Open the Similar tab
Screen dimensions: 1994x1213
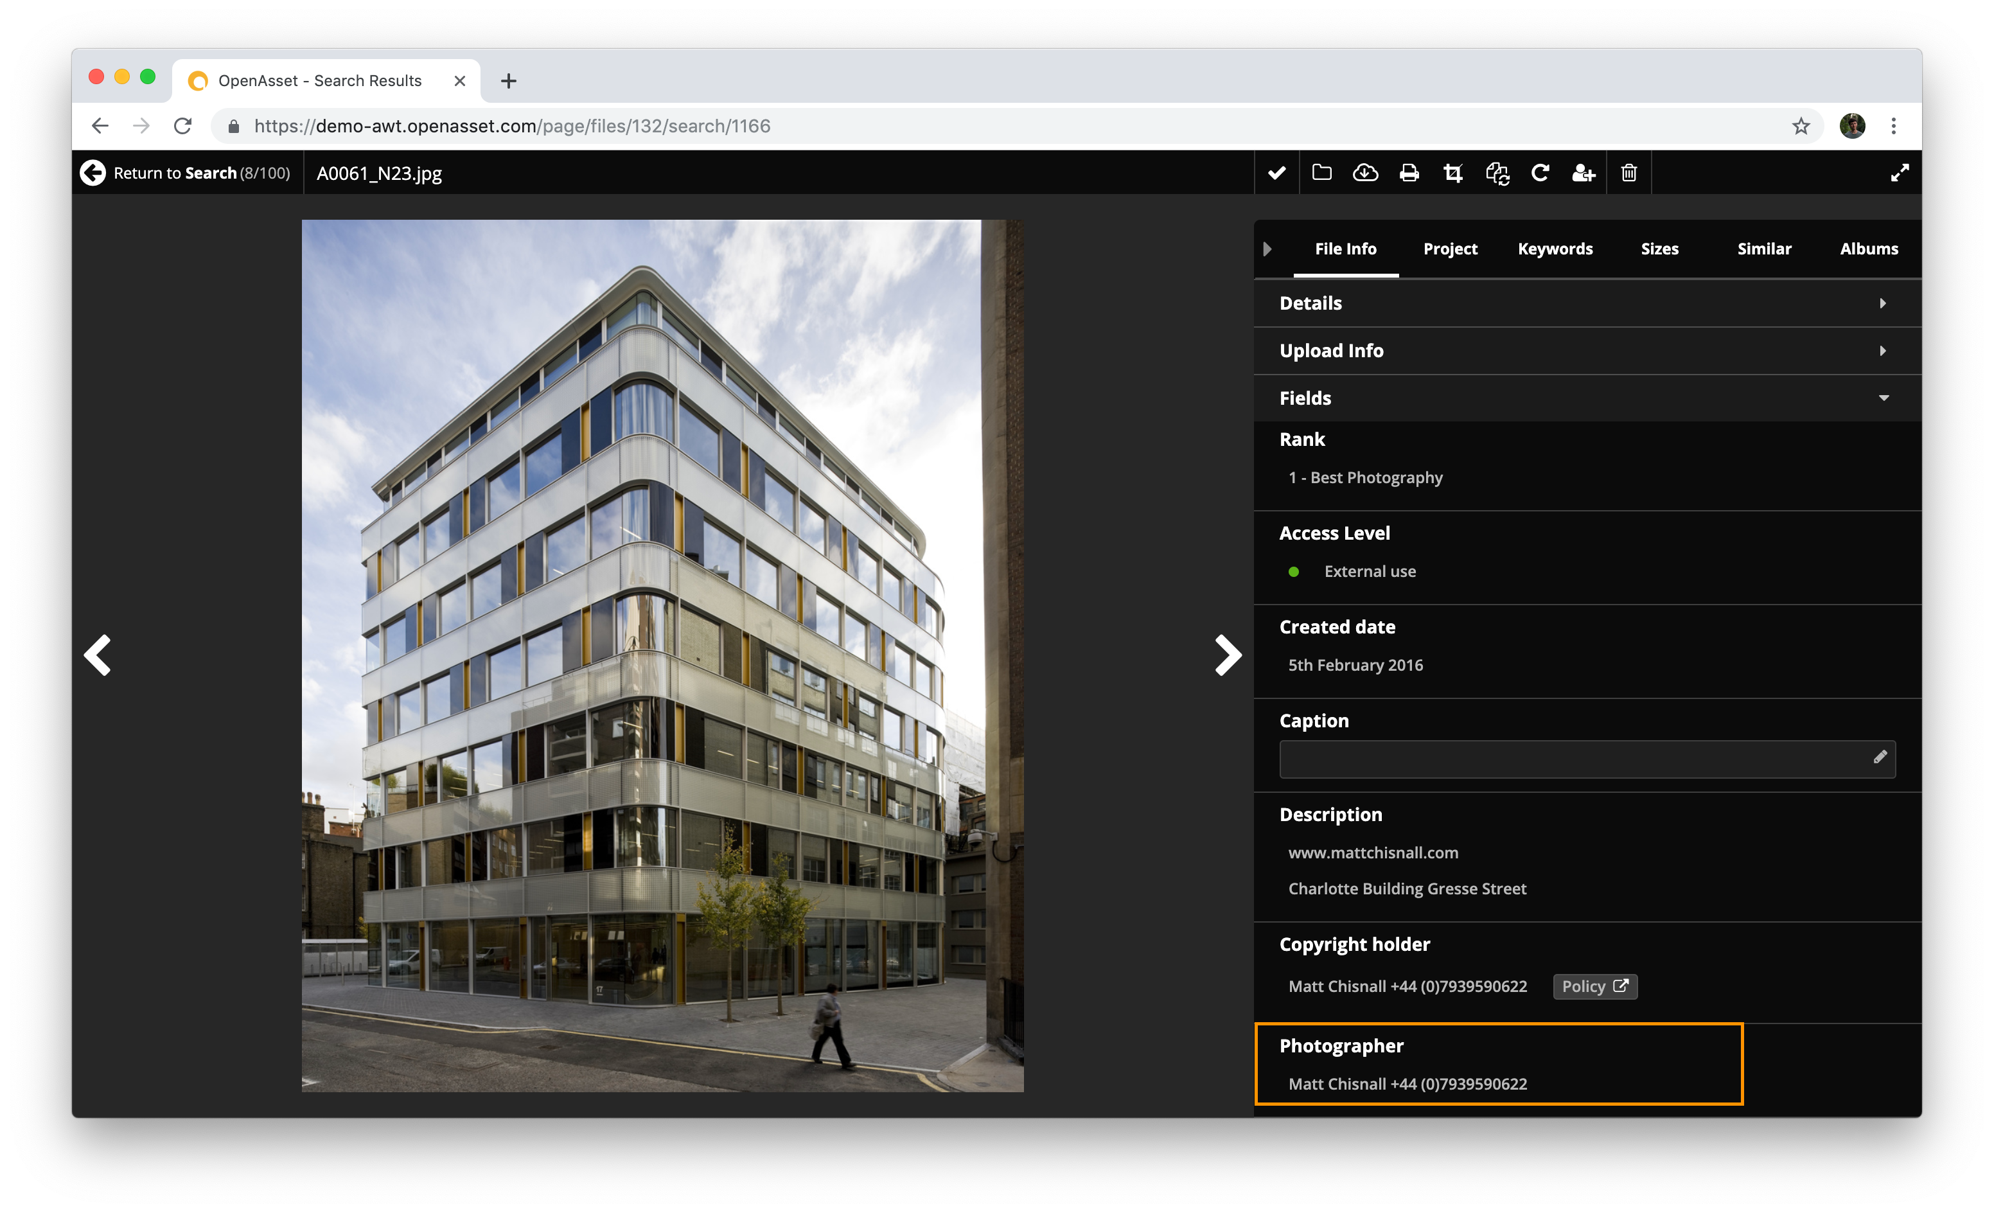point(1763,249)
